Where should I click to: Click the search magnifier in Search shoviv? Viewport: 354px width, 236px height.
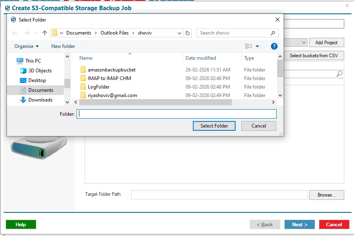[273, 33]
